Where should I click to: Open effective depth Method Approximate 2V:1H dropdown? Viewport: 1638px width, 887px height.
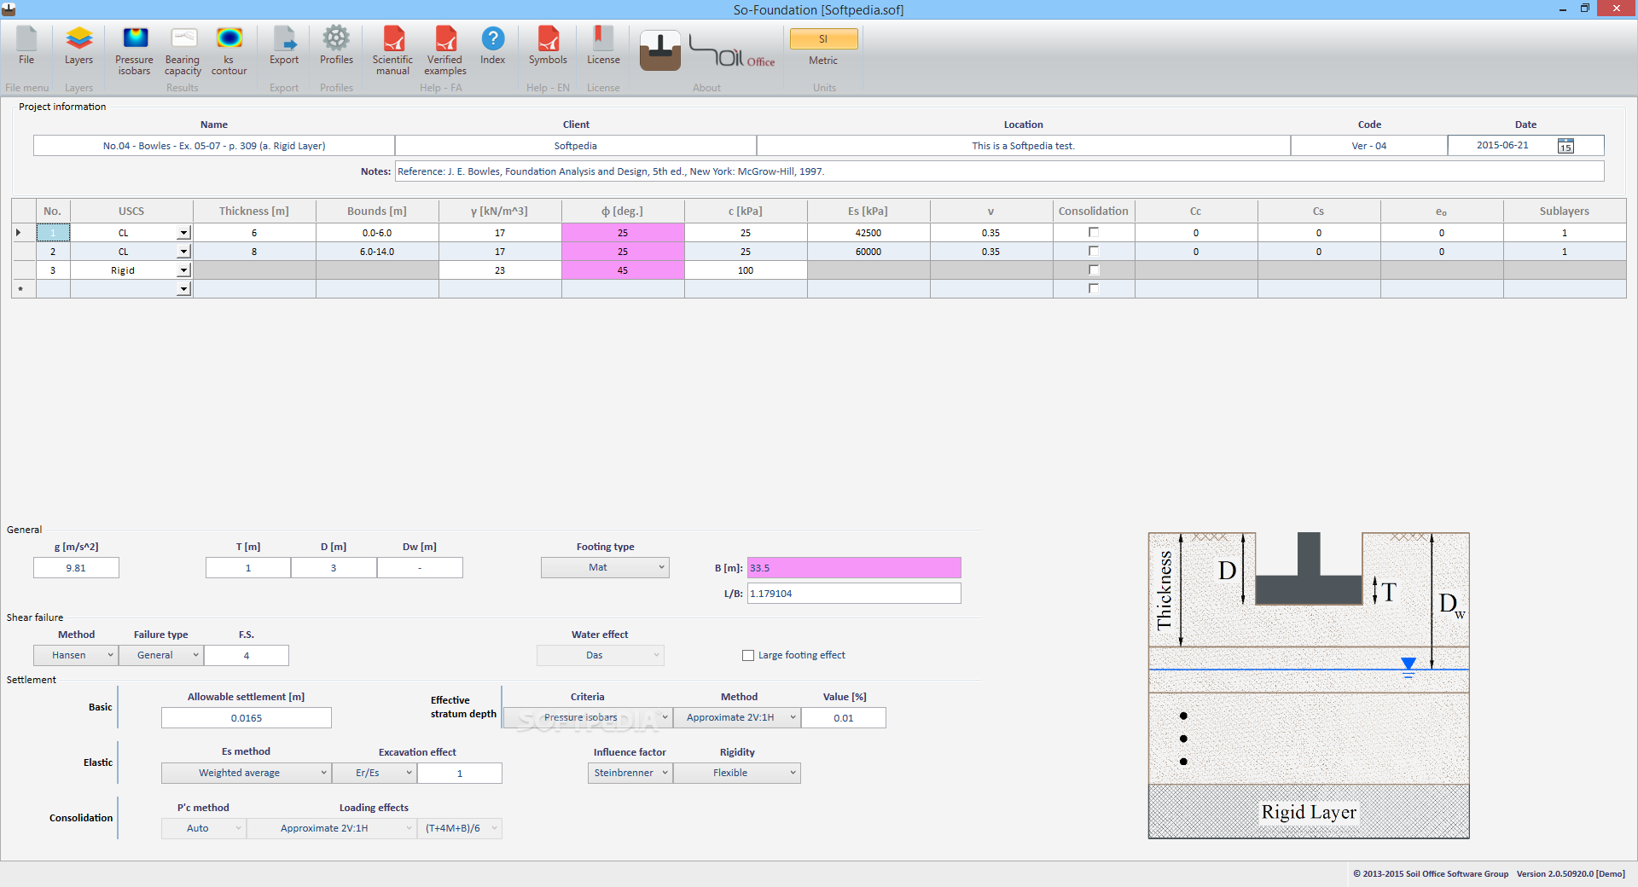[x=737, y=717]
